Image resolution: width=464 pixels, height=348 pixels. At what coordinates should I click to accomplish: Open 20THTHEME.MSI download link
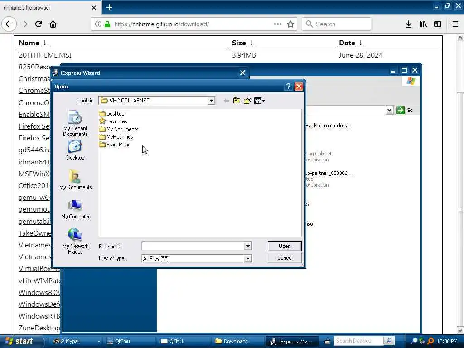45,55
